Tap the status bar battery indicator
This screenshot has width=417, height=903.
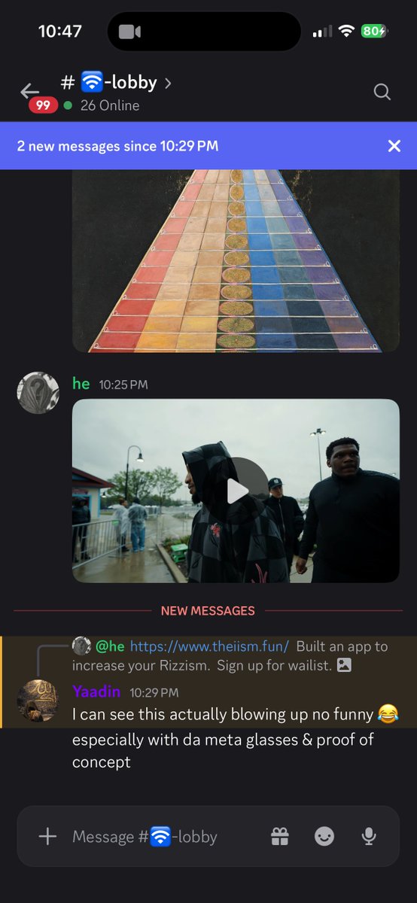coord(373,31)
